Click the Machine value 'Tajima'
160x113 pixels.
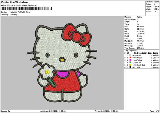point(139,17)
